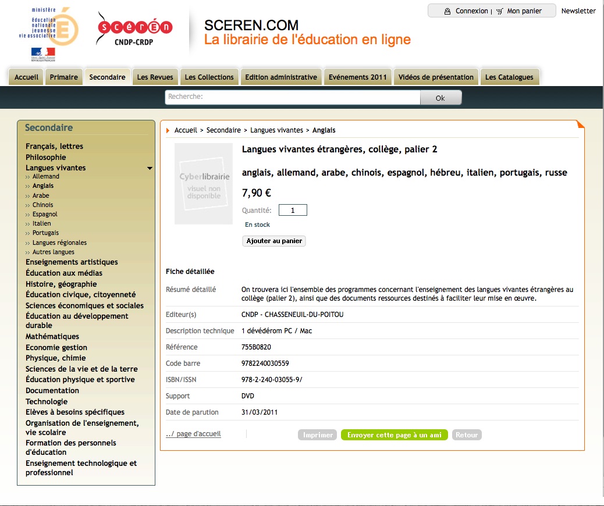Open Philosophie in the sidebar
This screenshot has width=604, height=506.
point(46,157)
